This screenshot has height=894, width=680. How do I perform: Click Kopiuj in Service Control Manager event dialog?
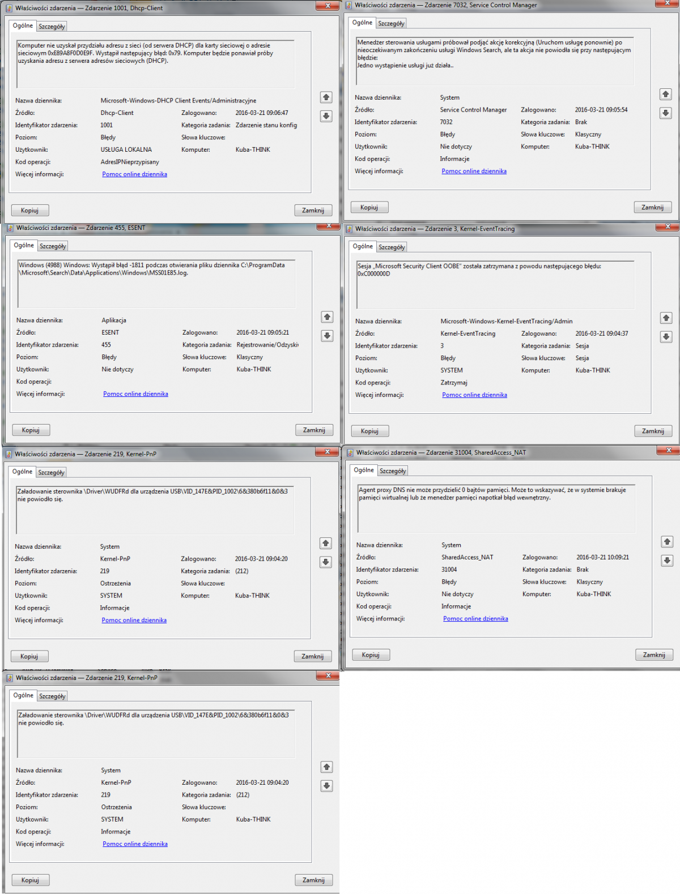tap(369, 208)
